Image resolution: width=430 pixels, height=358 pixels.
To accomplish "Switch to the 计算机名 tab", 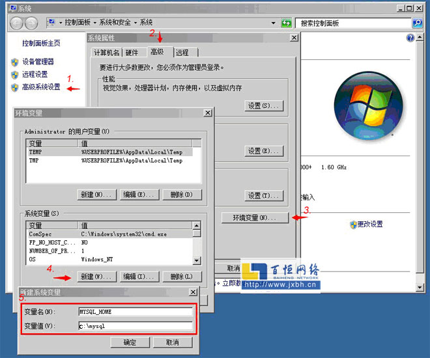I will coord(107,52).
